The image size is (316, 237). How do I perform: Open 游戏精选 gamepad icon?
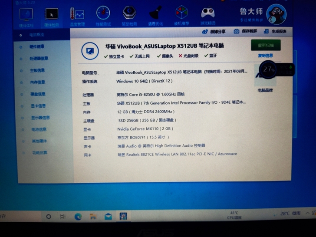point(208,15)
